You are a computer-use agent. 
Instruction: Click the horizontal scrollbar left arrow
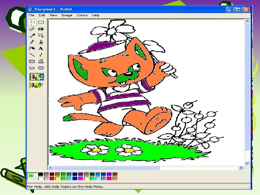tap(51, 168)
